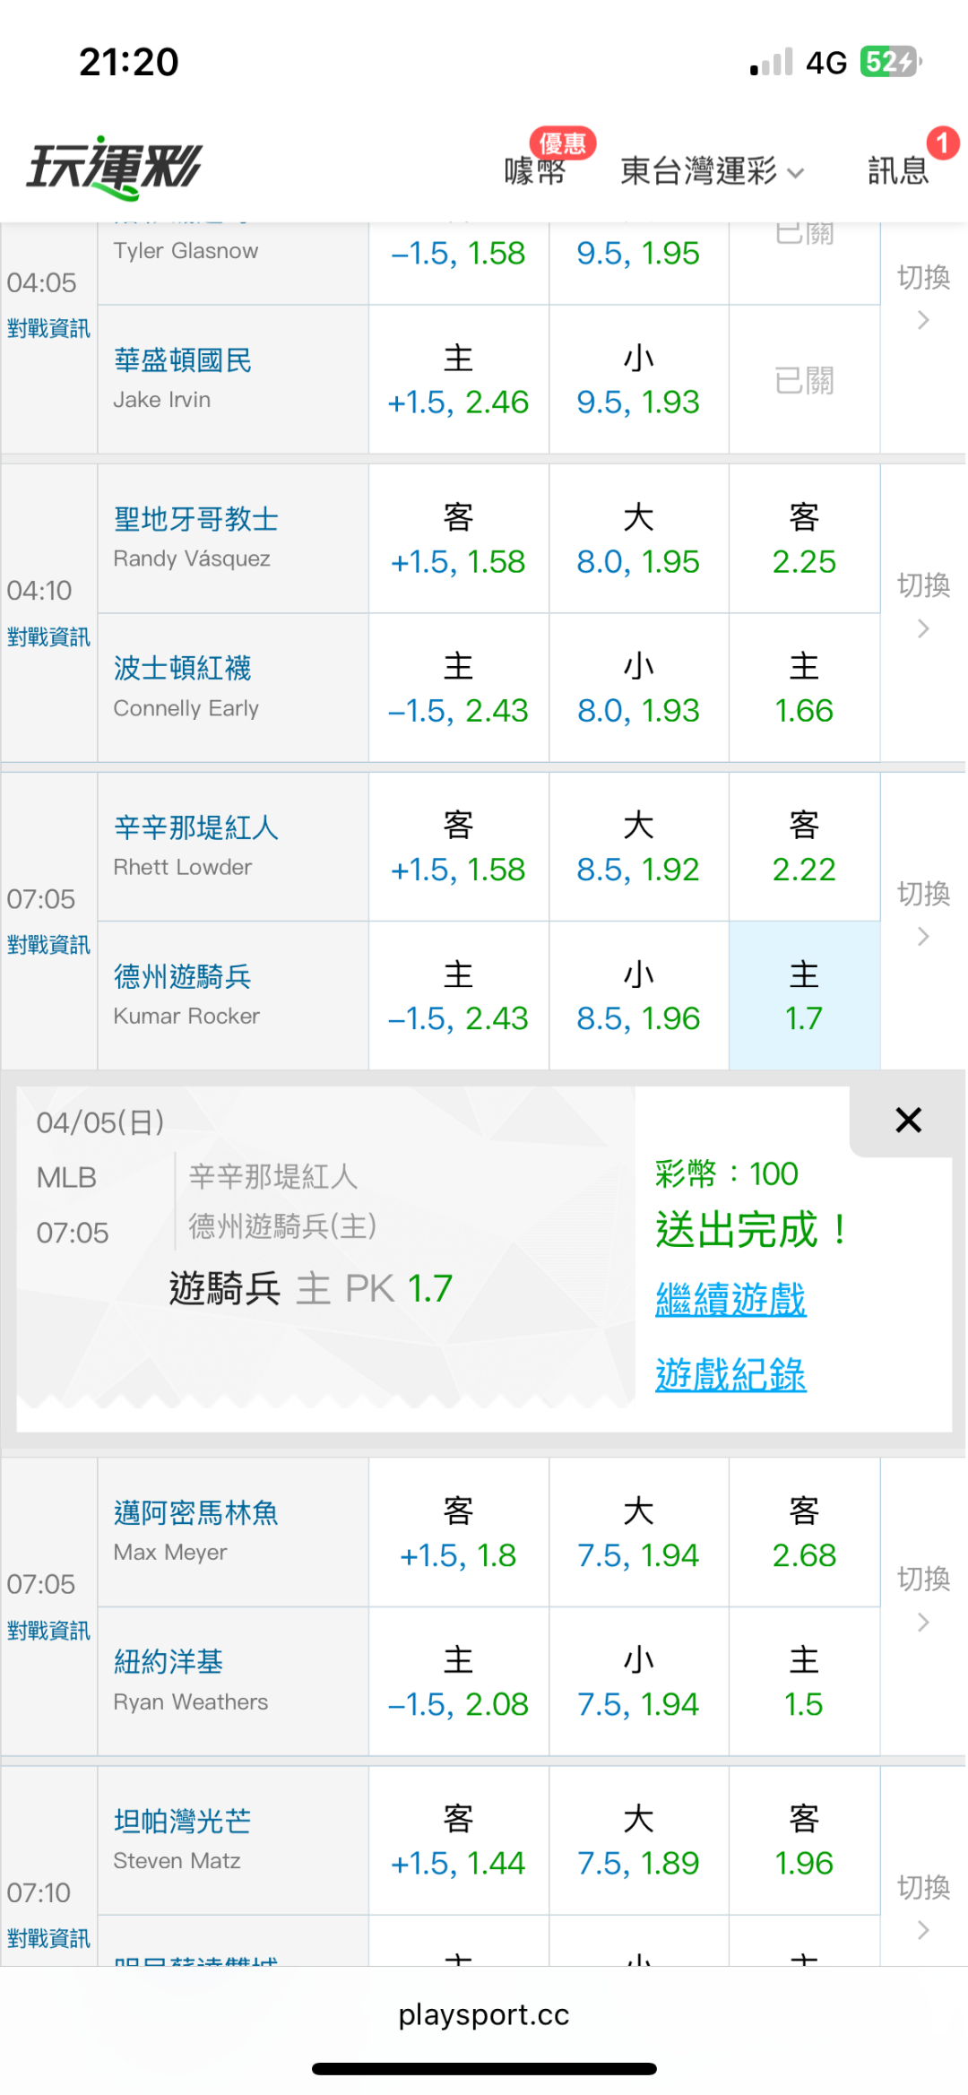Image resolution: width=968 pixels, height=2095 pixels.
Task: Open 紐約洋基 team link
Action: pyautogui.click(x=169, y=1662)
